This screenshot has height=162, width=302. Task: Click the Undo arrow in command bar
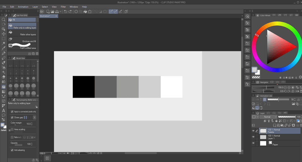(65, 12)
